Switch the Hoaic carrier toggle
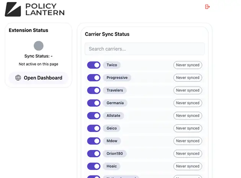The height and width of the screenshot is (178, 241). tap(94, 166)
